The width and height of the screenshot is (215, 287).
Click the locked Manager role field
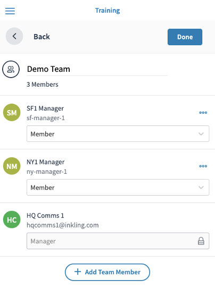pyautogui.click(x=118, y=241)
